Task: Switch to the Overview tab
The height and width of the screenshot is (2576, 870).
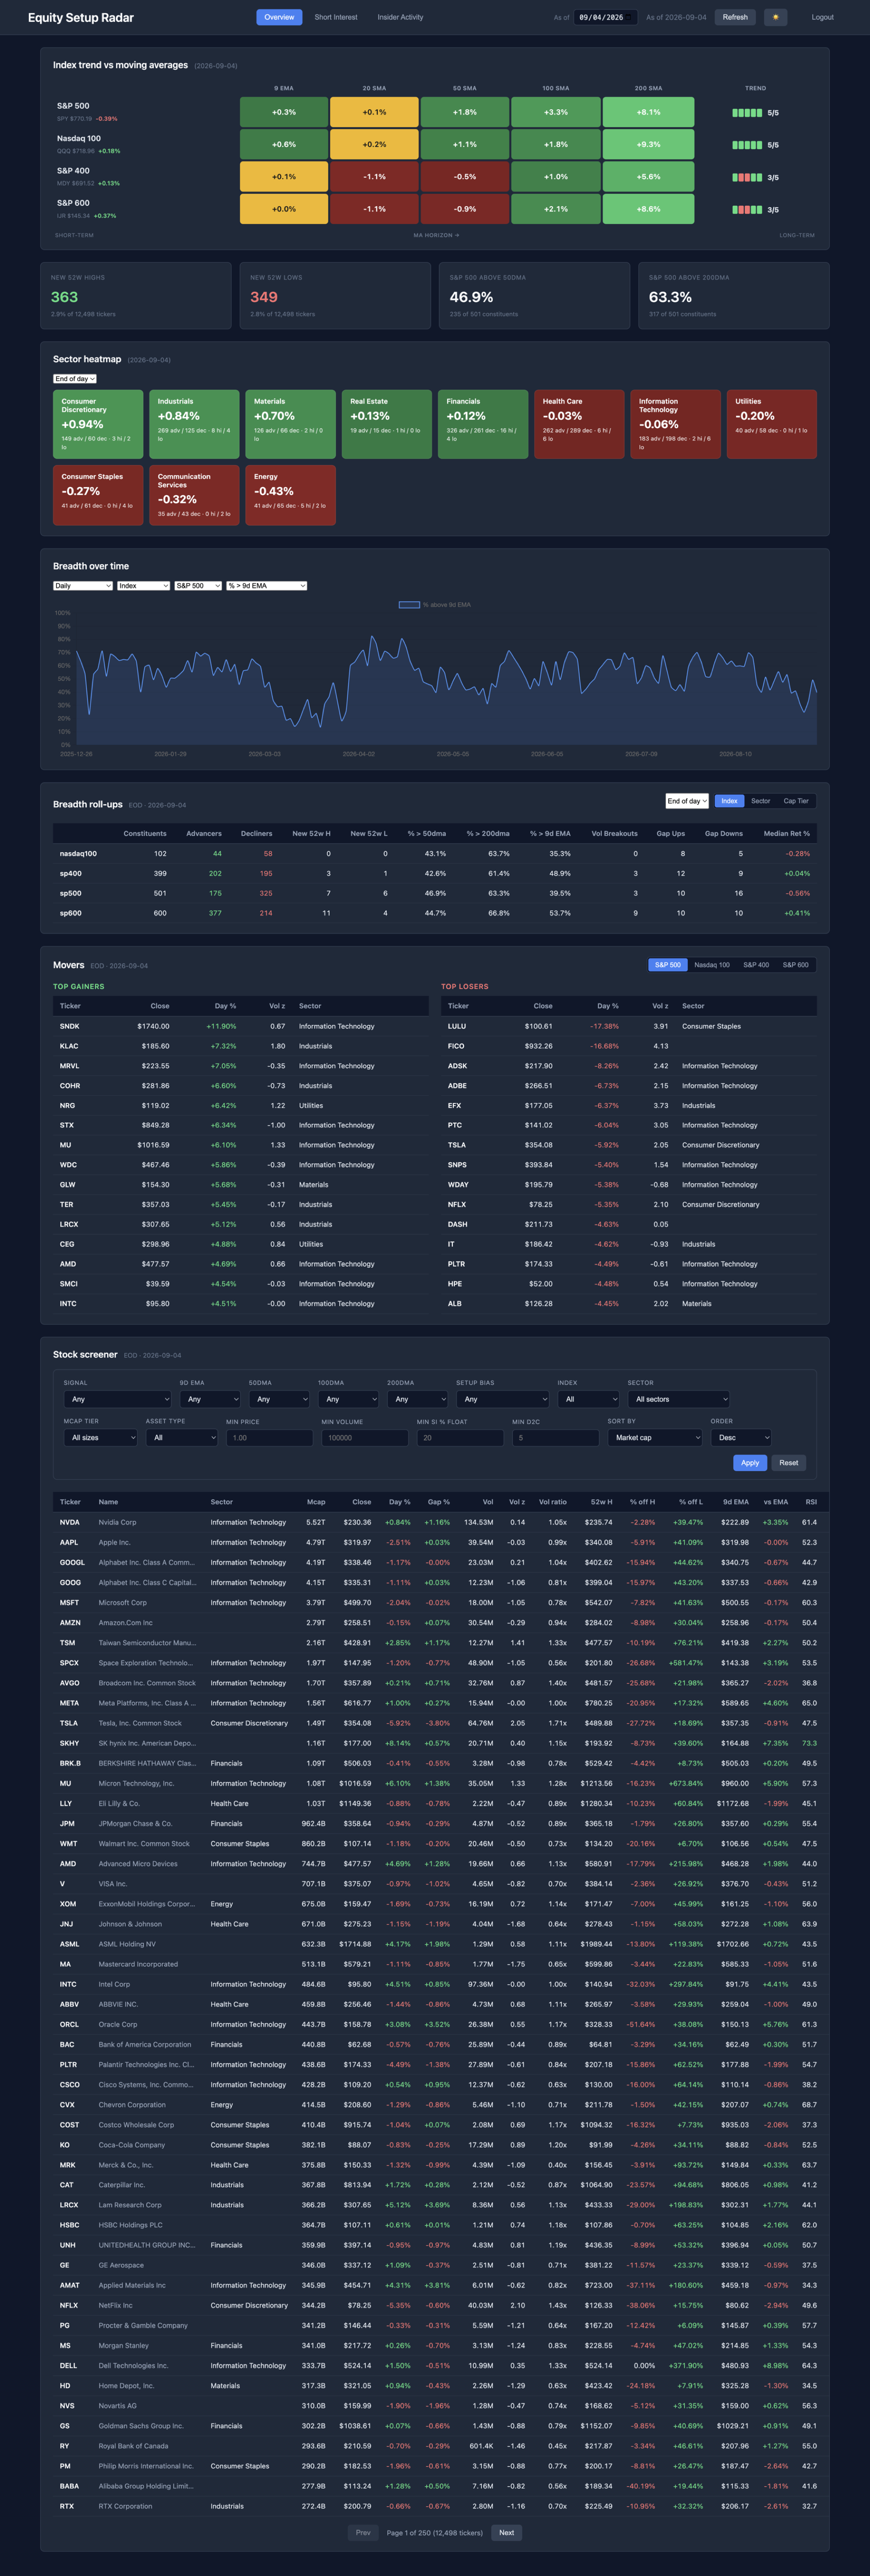Action: [x=279, y=17]
